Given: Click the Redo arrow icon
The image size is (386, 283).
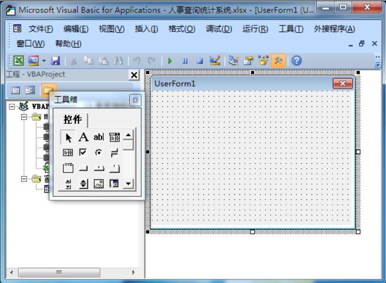Looking at the screenshot, I should tap(152, 61).
